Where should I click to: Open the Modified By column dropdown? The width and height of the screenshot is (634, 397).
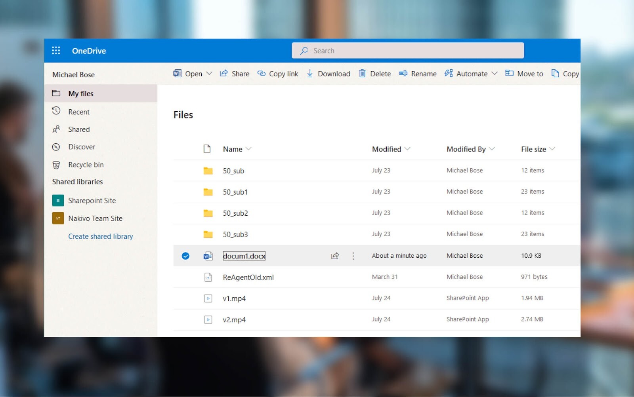point(471,149)
